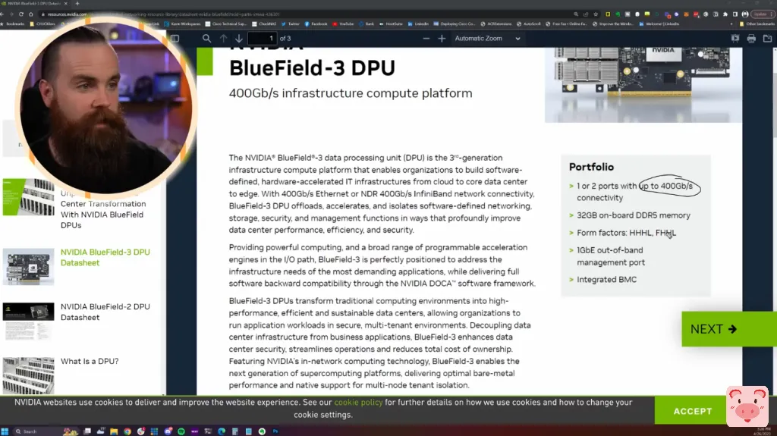Open the Windows Start menu

coord(5,431)
